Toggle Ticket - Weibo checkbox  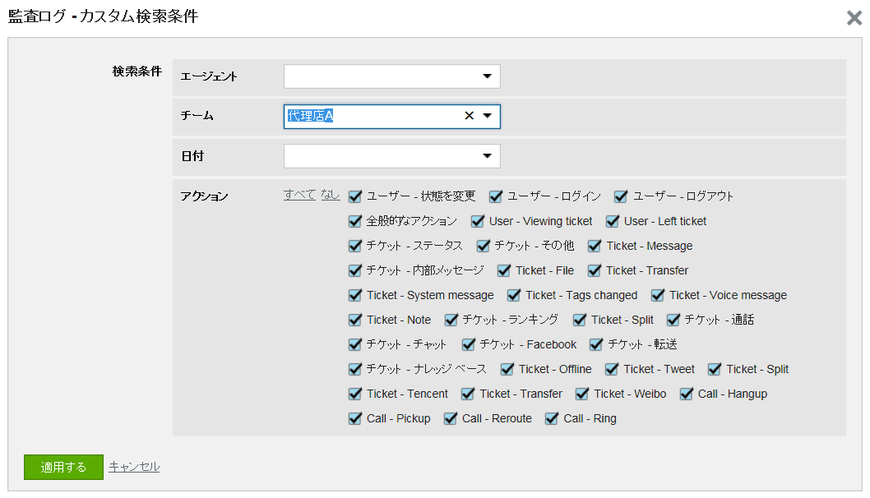(582, 394)
